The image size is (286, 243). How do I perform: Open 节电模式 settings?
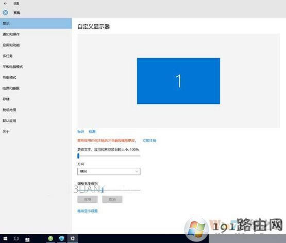coord(36,77)
